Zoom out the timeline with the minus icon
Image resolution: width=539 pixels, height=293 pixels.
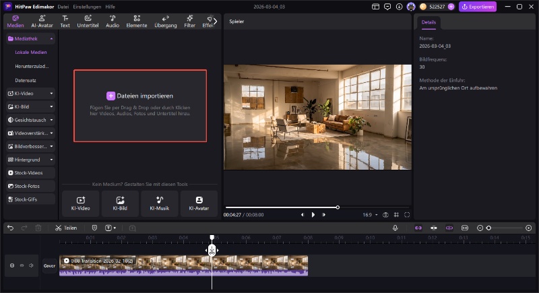click(480, 228)
